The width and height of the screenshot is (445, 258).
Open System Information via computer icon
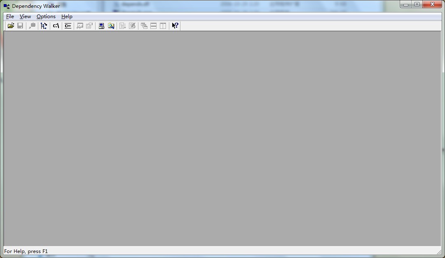(101, 26)
